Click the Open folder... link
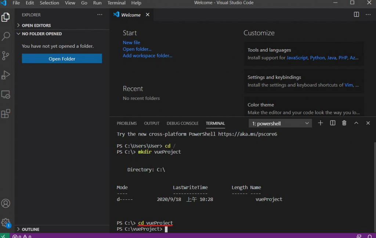Image resolution: width=376 pixels, height=238 pixels. click(137, 49)
